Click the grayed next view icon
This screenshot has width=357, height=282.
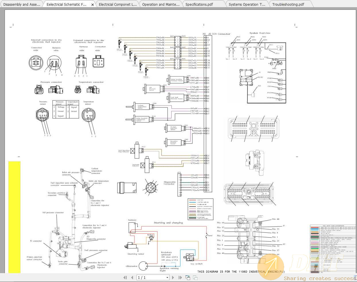click(x=195, y=277)
